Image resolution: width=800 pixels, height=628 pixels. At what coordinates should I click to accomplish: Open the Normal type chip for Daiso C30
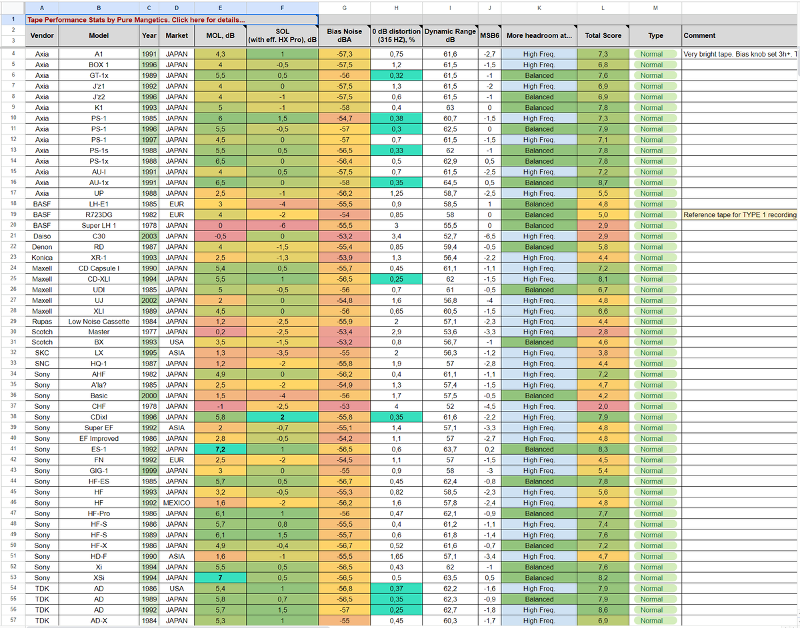[x=655, y=236]
